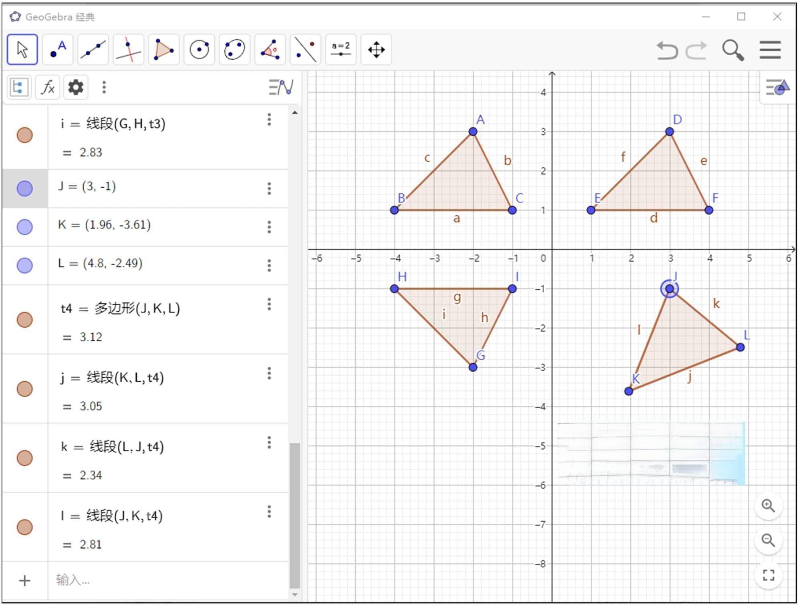Toggle the algebra view style bar

(281, 87)
